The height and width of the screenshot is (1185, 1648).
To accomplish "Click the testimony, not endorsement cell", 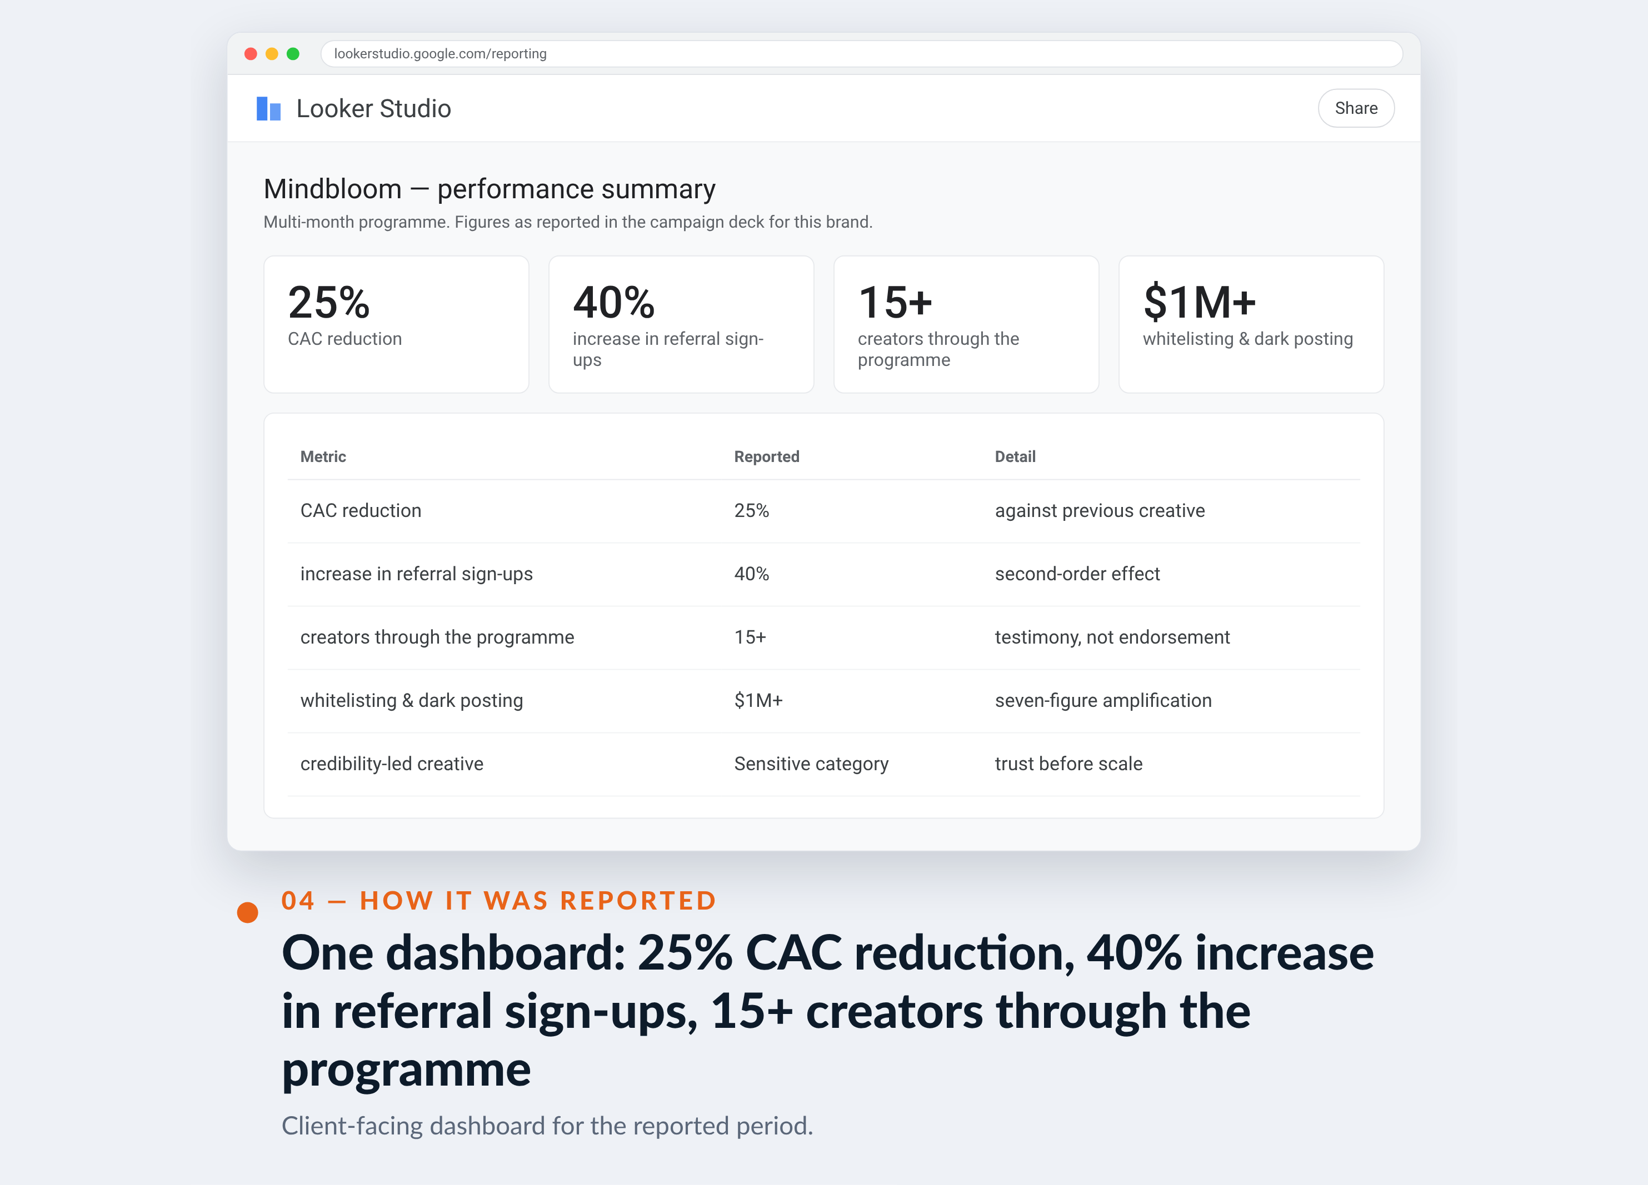I will coord(1112,637).
